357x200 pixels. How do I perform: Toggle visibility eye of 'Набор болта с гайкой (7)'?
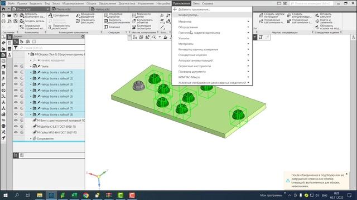pos(16,108)
